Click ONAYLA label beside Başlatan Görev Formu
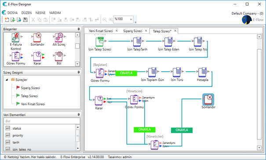 tap(126, 73)
